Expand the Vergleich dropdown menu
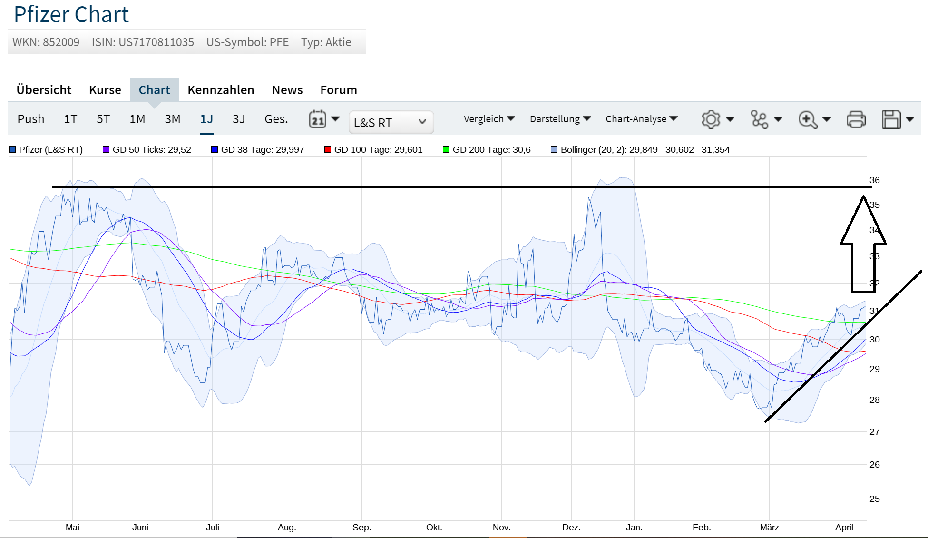The image size is (928, 538). pyautogui.click(x=489, y=119)
